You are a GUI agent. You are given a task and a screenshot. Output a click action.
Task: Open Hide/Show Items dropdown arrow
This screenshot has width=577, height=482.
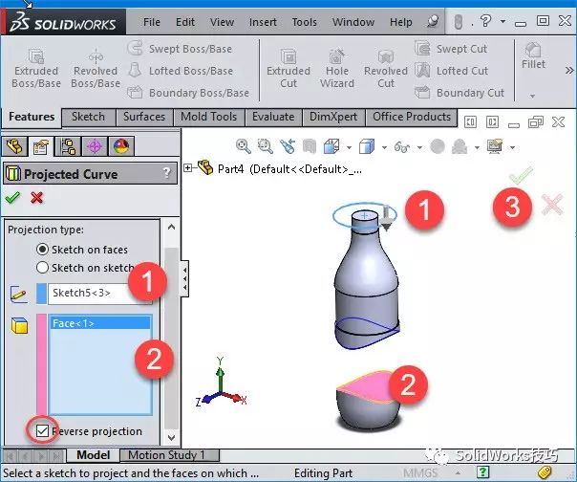pos(419,148)
